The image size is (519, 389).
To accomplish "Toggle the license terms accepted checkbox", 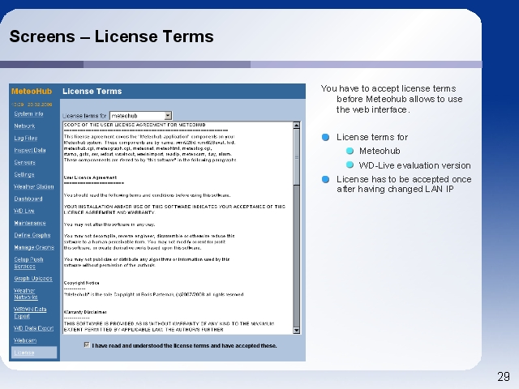I will pos(87,345).
